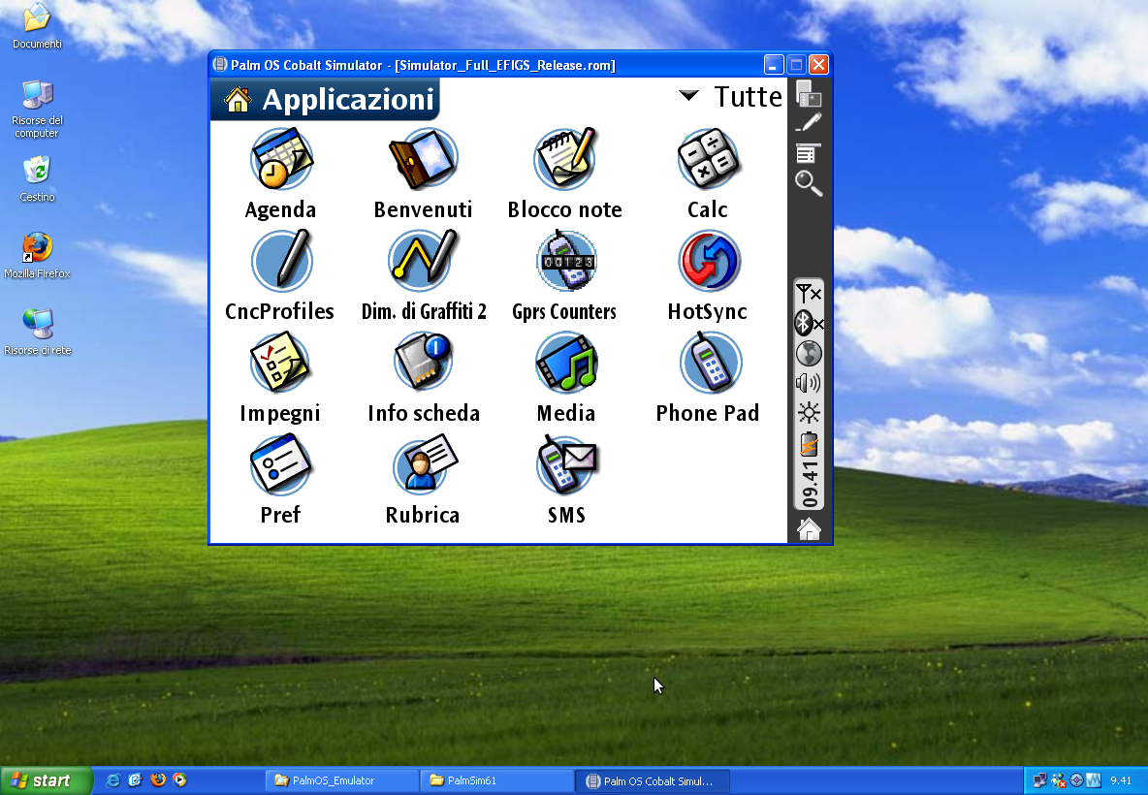Launch the Calc calculator app
This screenshot has height=795, width=1148.
tap(708, 160)
